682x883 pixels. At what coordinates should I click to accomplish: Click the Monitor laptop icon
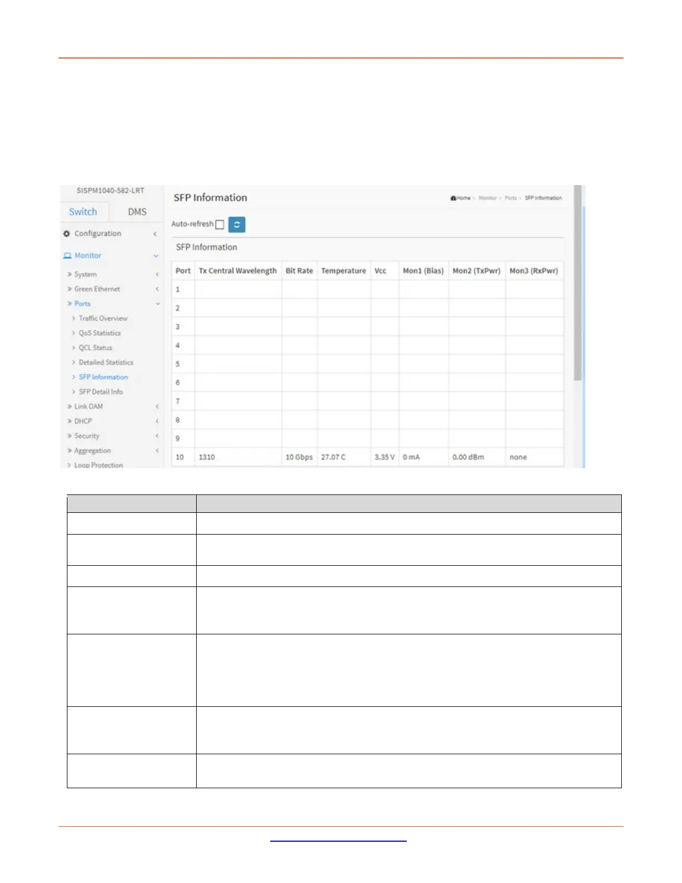67,256
